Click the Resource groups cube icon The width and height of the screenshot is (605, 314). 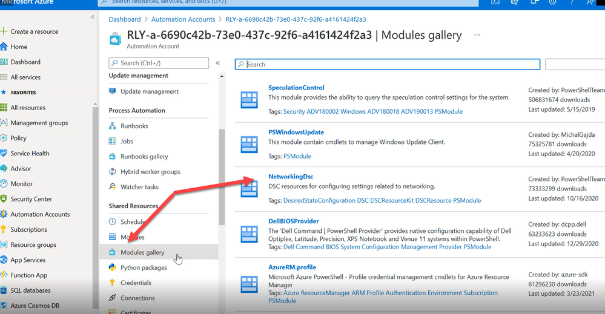4,244
